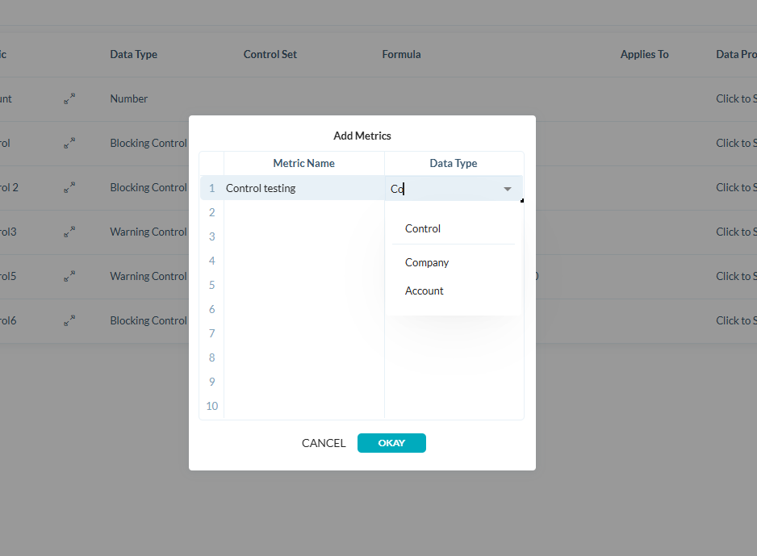Click the Metric Name cell in row 2
The width and height of the screenshot is (757, 556).
303,211
